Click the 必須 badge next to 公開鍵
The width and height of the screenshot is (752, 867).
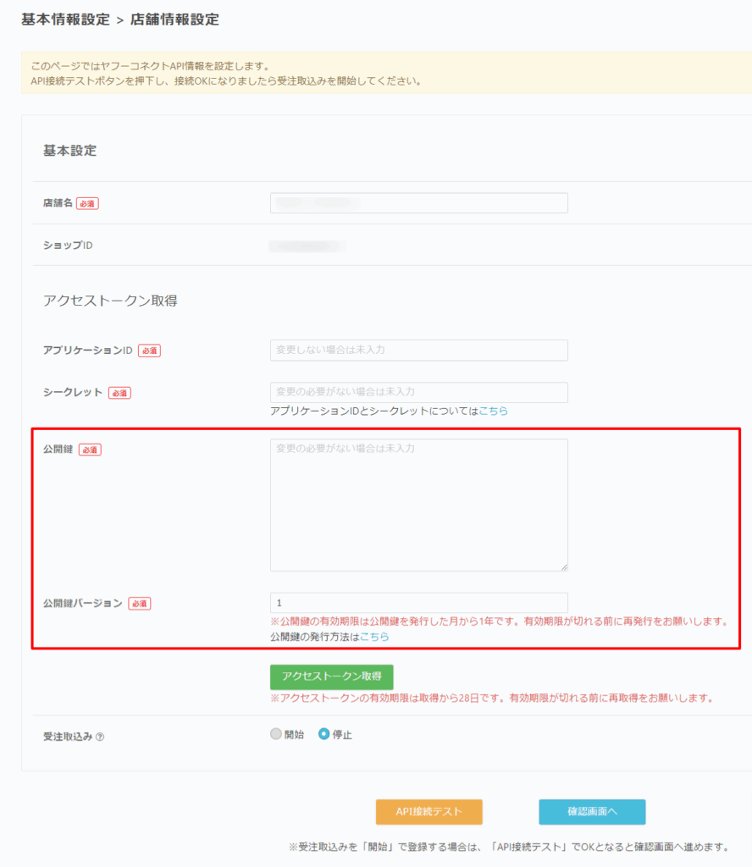tap(90, 450)
